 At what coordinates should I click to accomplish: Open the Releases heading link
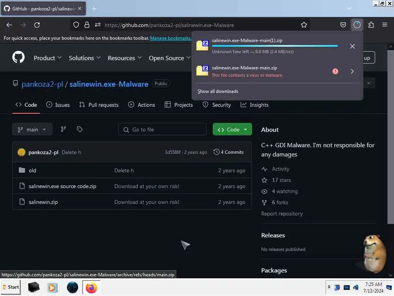(273, 235)
